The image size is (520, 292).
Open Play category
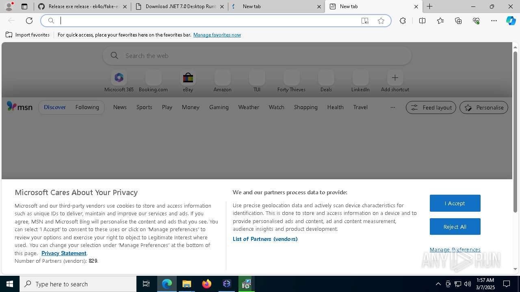167,107
